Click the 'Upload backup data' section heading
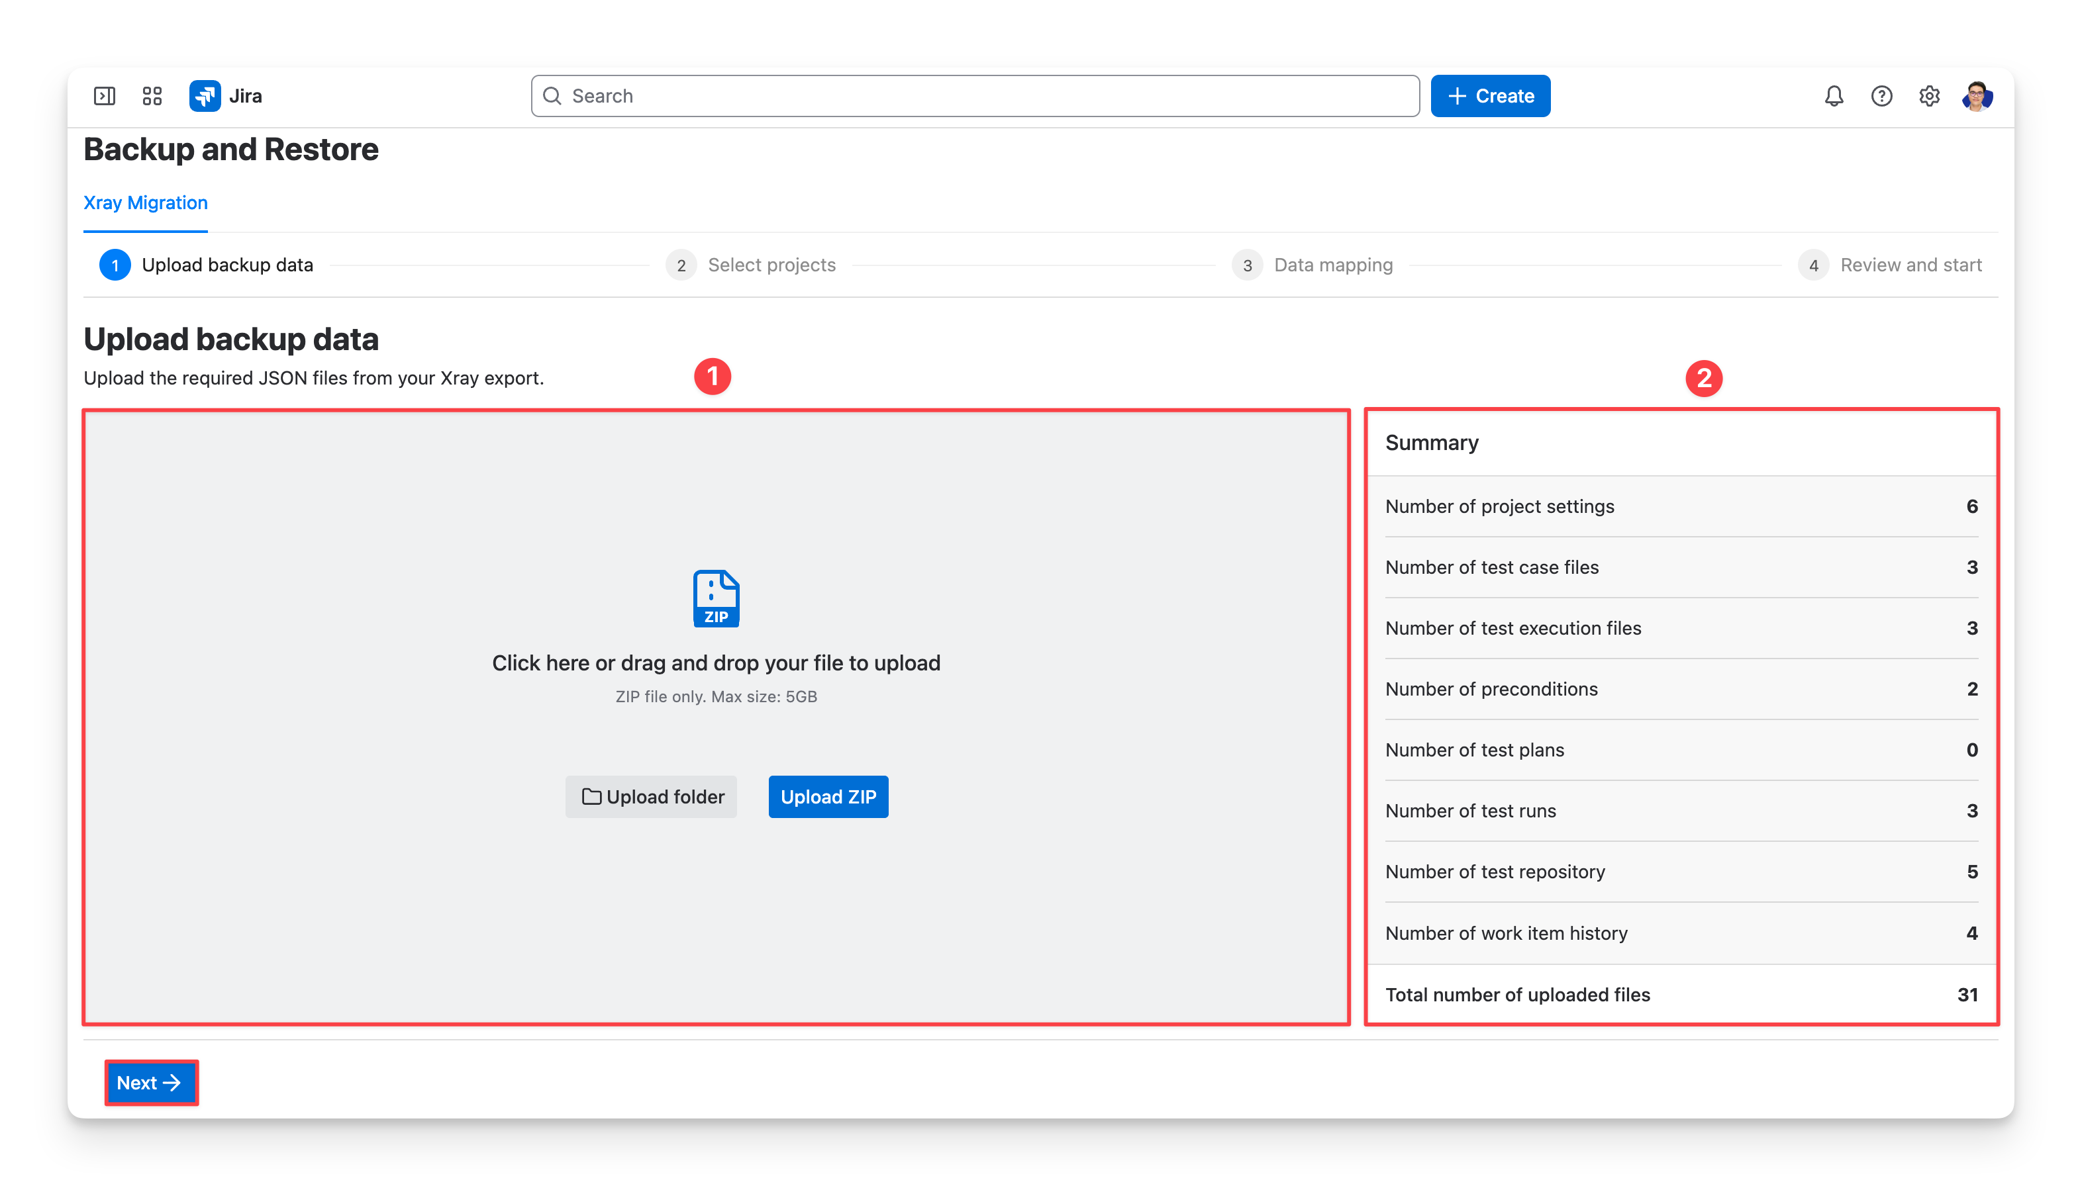The width and height of the screenshot is (2082, 1186). click(x=230, y=339)
